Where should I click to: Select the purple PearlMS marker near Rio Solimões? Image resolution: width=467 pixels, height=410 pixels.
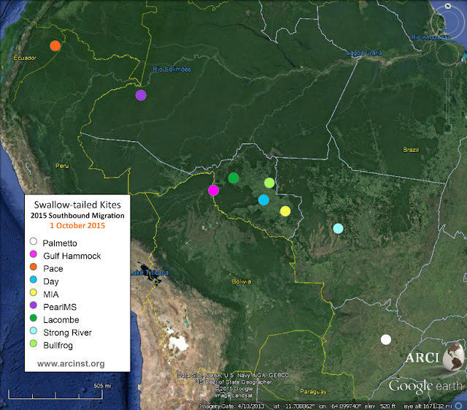(x=141, y=95)
